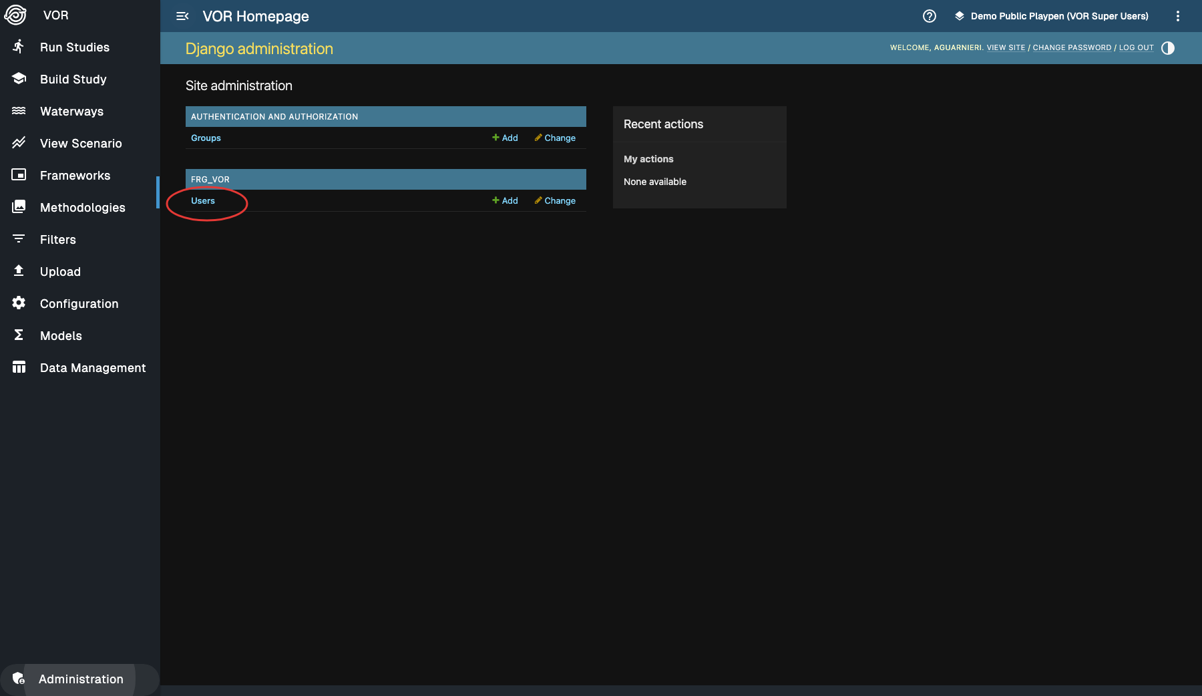The height and width of the screenshot is (696, 1202).
Task: Open View Scenario in the sidebar
Action: (x=81, y=144)
